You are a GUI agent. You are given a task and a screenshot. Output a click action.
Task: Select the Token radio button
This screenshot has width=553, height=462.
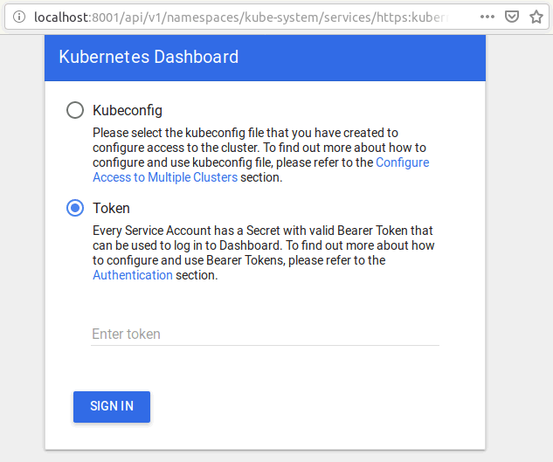[x=76, y=208]
